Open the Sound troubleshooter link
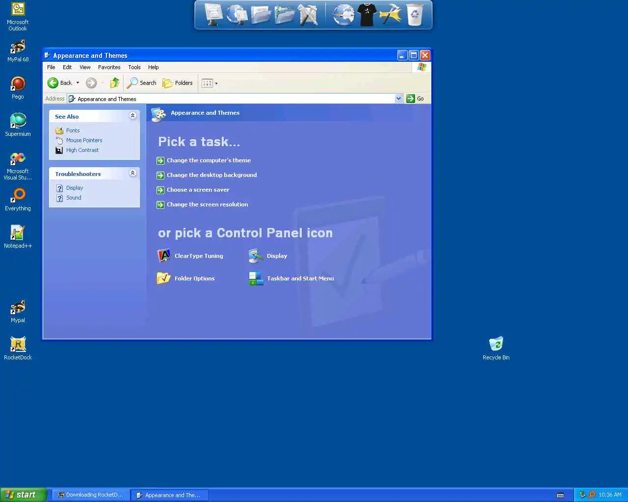 [74, 198]
